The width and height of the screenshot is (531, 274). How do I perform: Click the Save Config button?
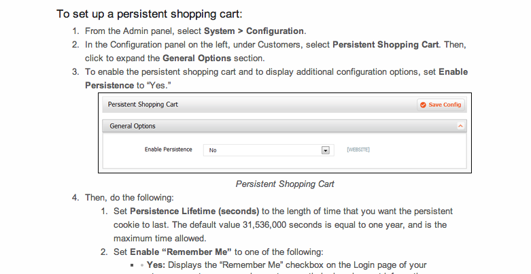pos(441,105)
